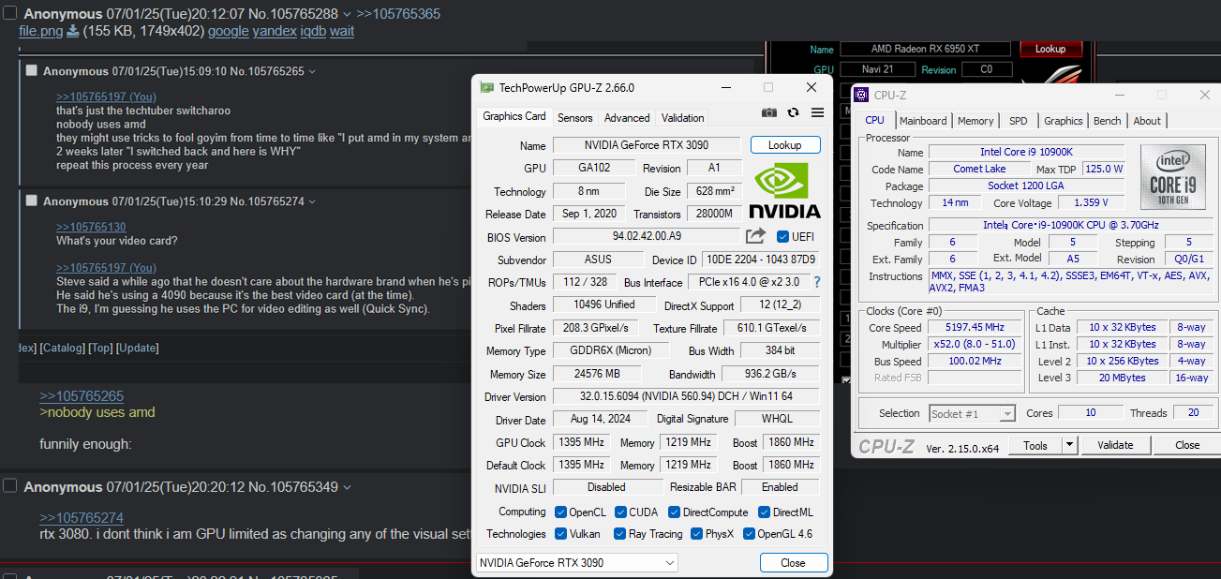Image resolution: width=1221 pixels, height=579 pixels.
Task: Minimize the GPU-Z window
Action: (725, 87)
